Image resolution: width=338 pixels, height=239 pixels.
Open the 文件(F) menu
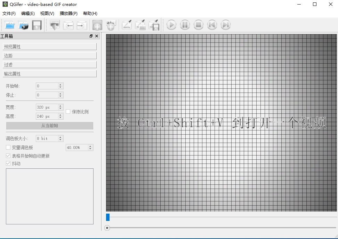tap(9, 14)
